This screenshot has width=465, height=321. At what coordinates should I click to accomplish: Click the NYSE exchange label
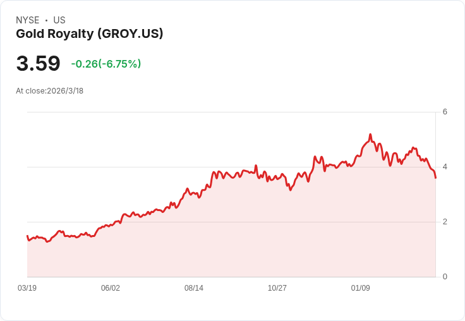(28, 20)
